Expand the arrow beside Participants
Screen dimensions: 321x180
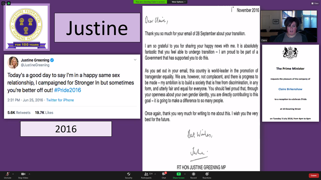[x=155, y=174]
